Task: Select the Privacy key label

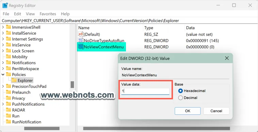Action: coord(19,98)
